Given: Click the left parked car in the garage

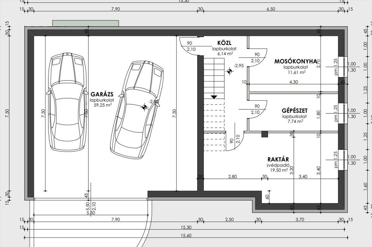Looking at the screenshot, I should (x=67, y=102).
